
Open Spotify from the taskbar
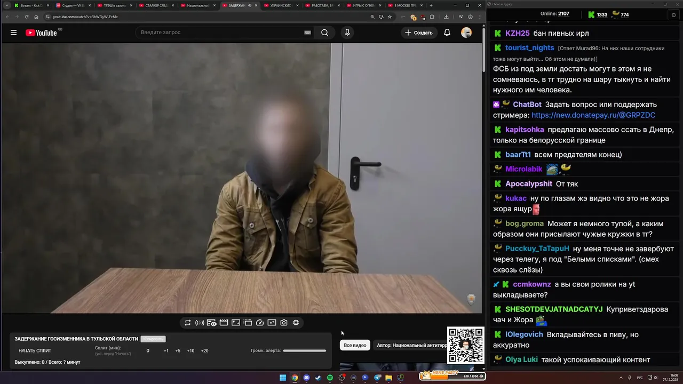click(330, 378)
